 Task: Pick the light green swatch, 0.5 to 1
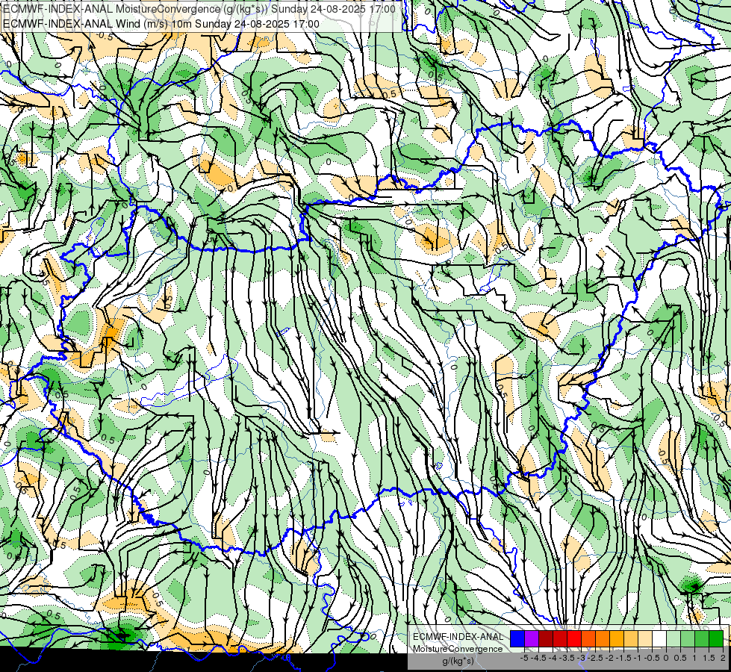(688, 639)
